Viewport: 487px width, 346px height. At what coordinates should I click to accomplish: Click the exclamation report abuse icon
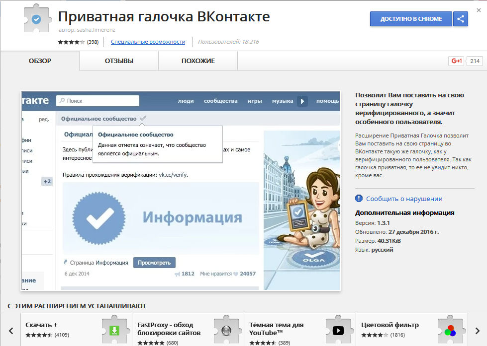[359, 199]
